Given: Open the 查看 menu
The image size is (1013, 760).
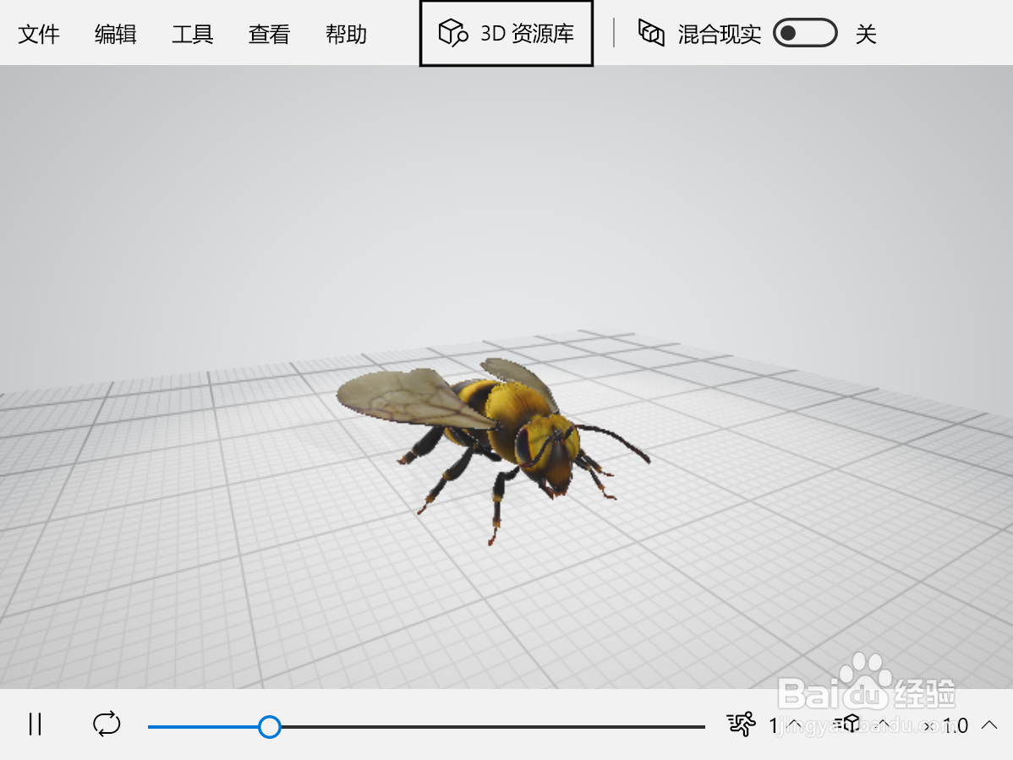Looking at the screenshot, I should 268,34.
